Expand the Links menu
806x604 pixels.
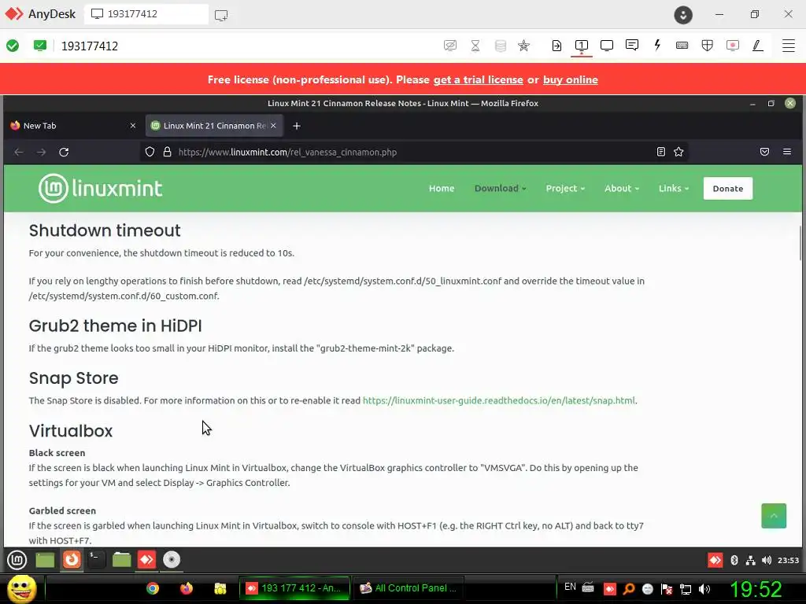(674, 188)
